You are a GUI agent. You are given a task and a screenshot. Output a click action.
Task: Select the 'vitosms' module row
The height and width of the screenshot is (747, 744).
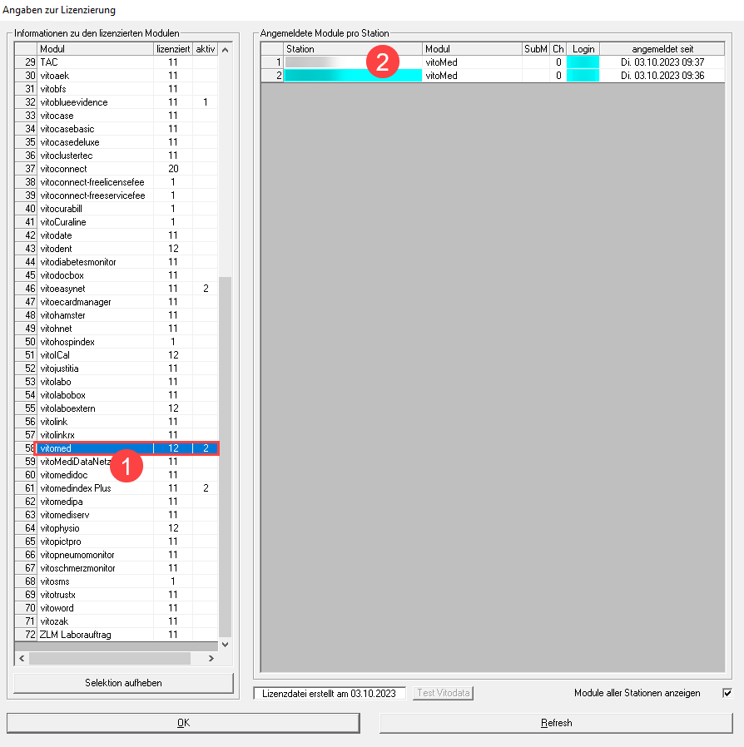tap(117, 581)
